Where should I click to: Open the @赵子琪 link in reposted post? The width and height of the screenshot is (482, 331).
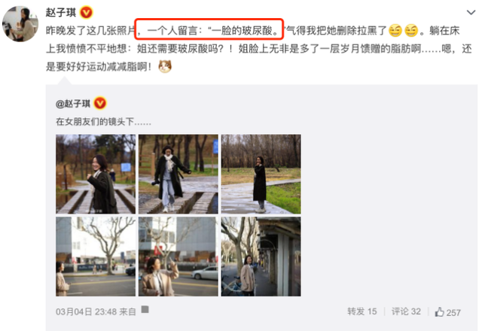pos(73,104)
